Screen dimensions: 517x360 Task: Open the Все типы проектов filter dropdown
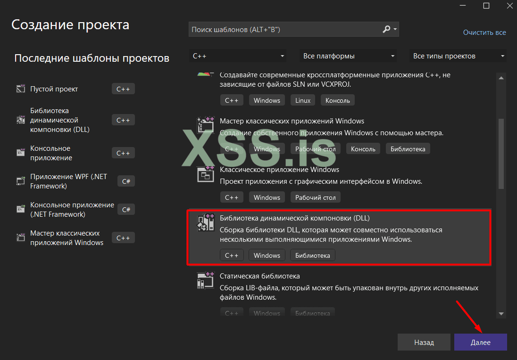pos(458,56)
